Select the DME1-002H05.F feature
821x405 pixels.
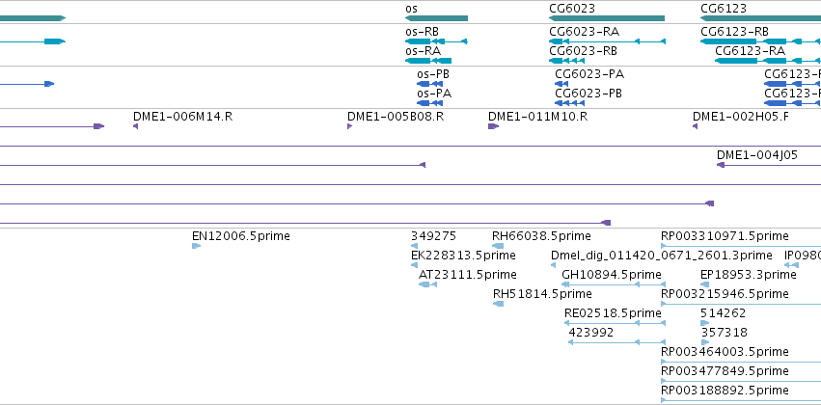[695, 126]
